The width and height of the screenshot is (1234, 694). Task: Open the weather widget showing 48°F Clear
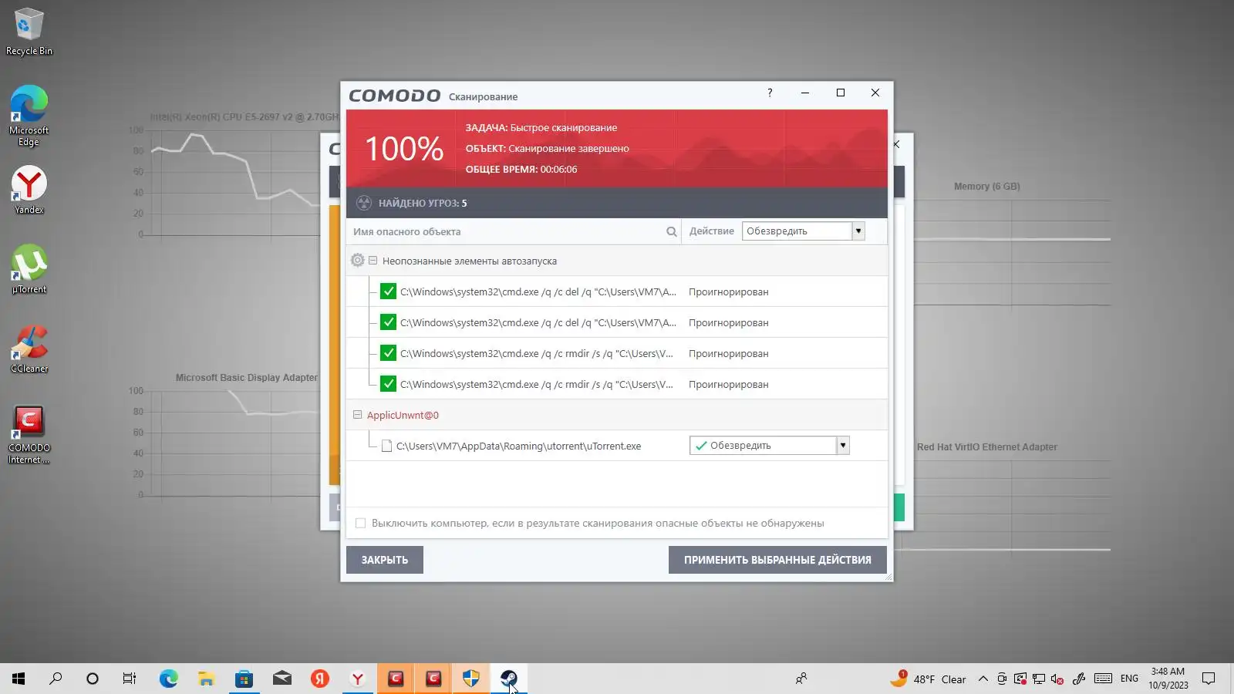(928, 679)
